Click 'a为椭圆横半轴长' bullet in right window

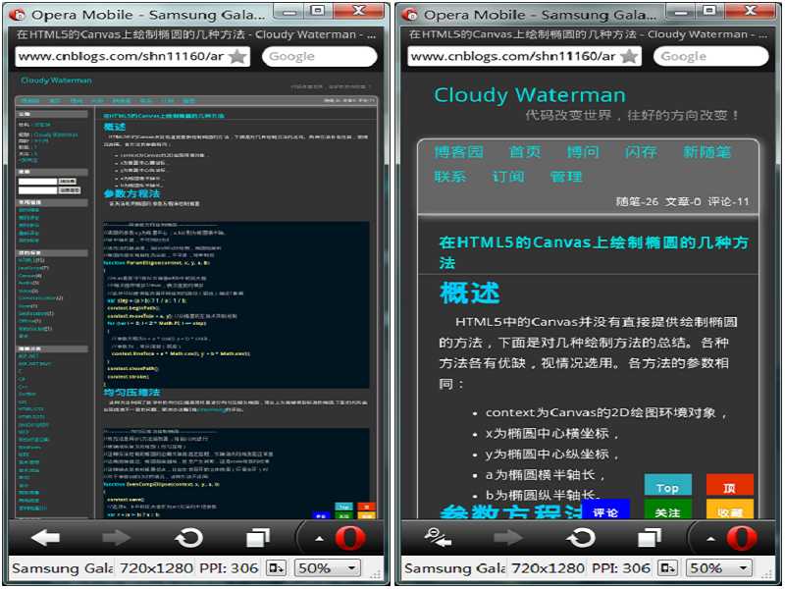(x=546, y=474)
